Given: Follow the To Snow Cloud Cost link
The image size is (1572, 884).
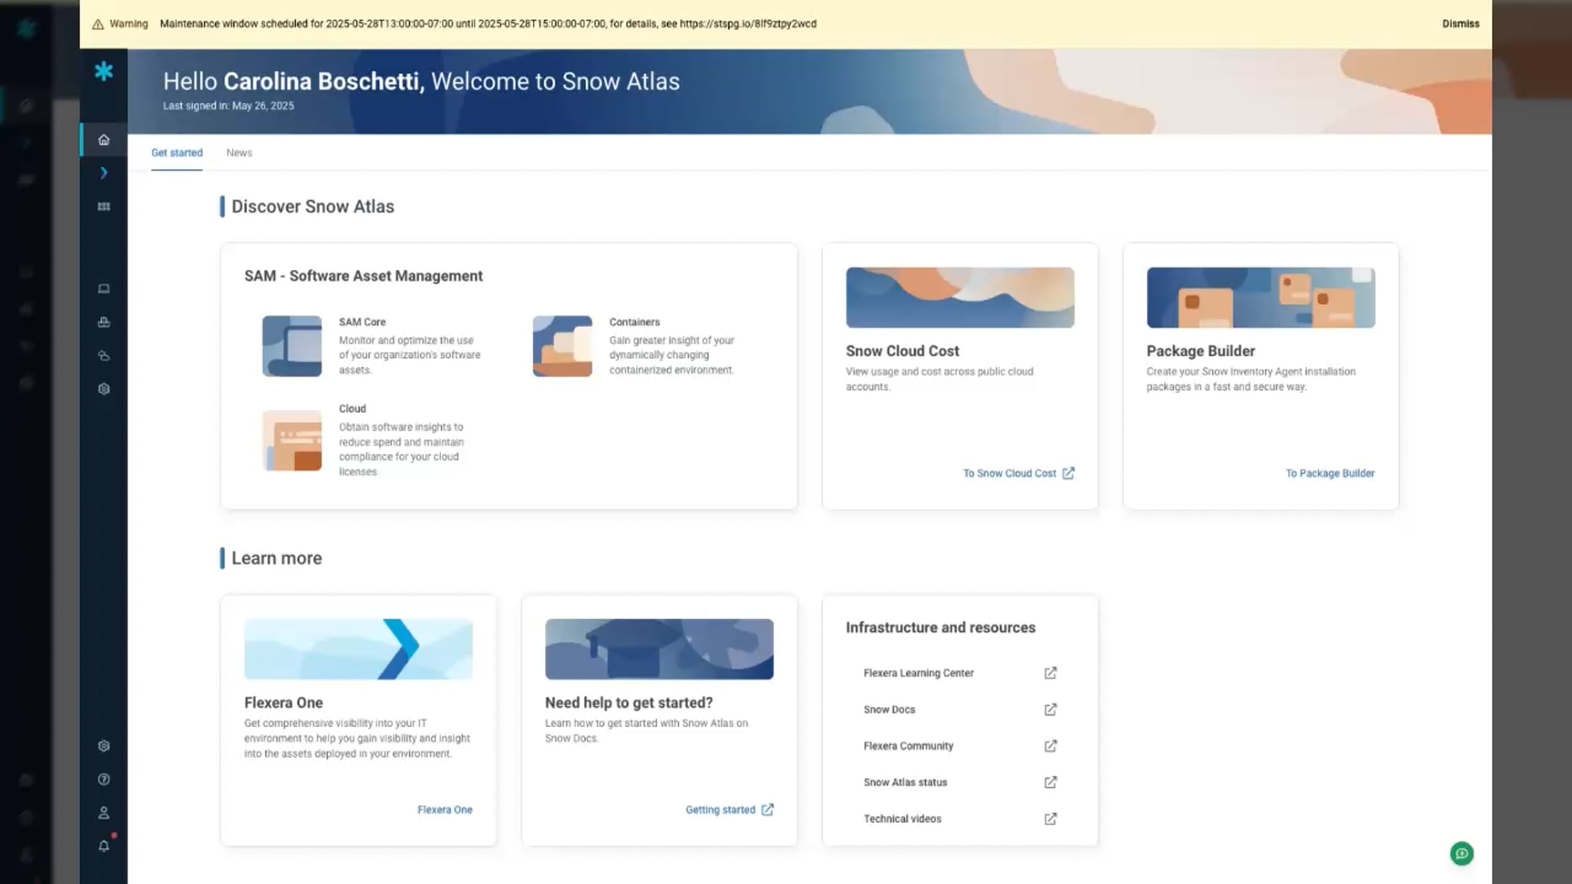Looking at the screenshot, I should click(1019, 473).
